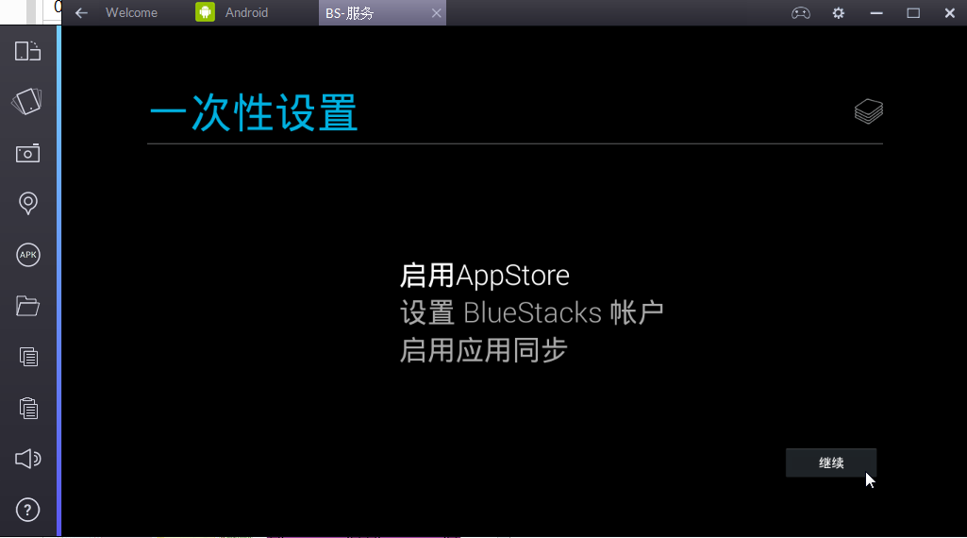
Task: Click the 启用AppStore step text
Action: click(485, 276)
